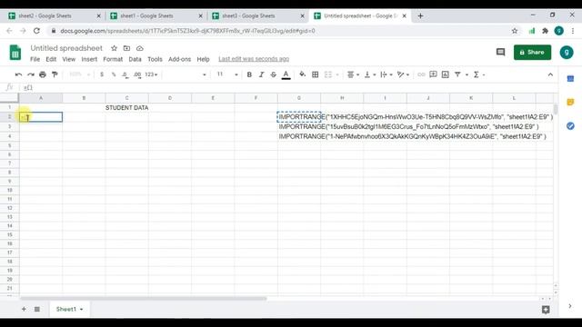The width and height of the screenshot is (582, 327).
Task: Open Google Keep side panel icon
Action: 570,102
